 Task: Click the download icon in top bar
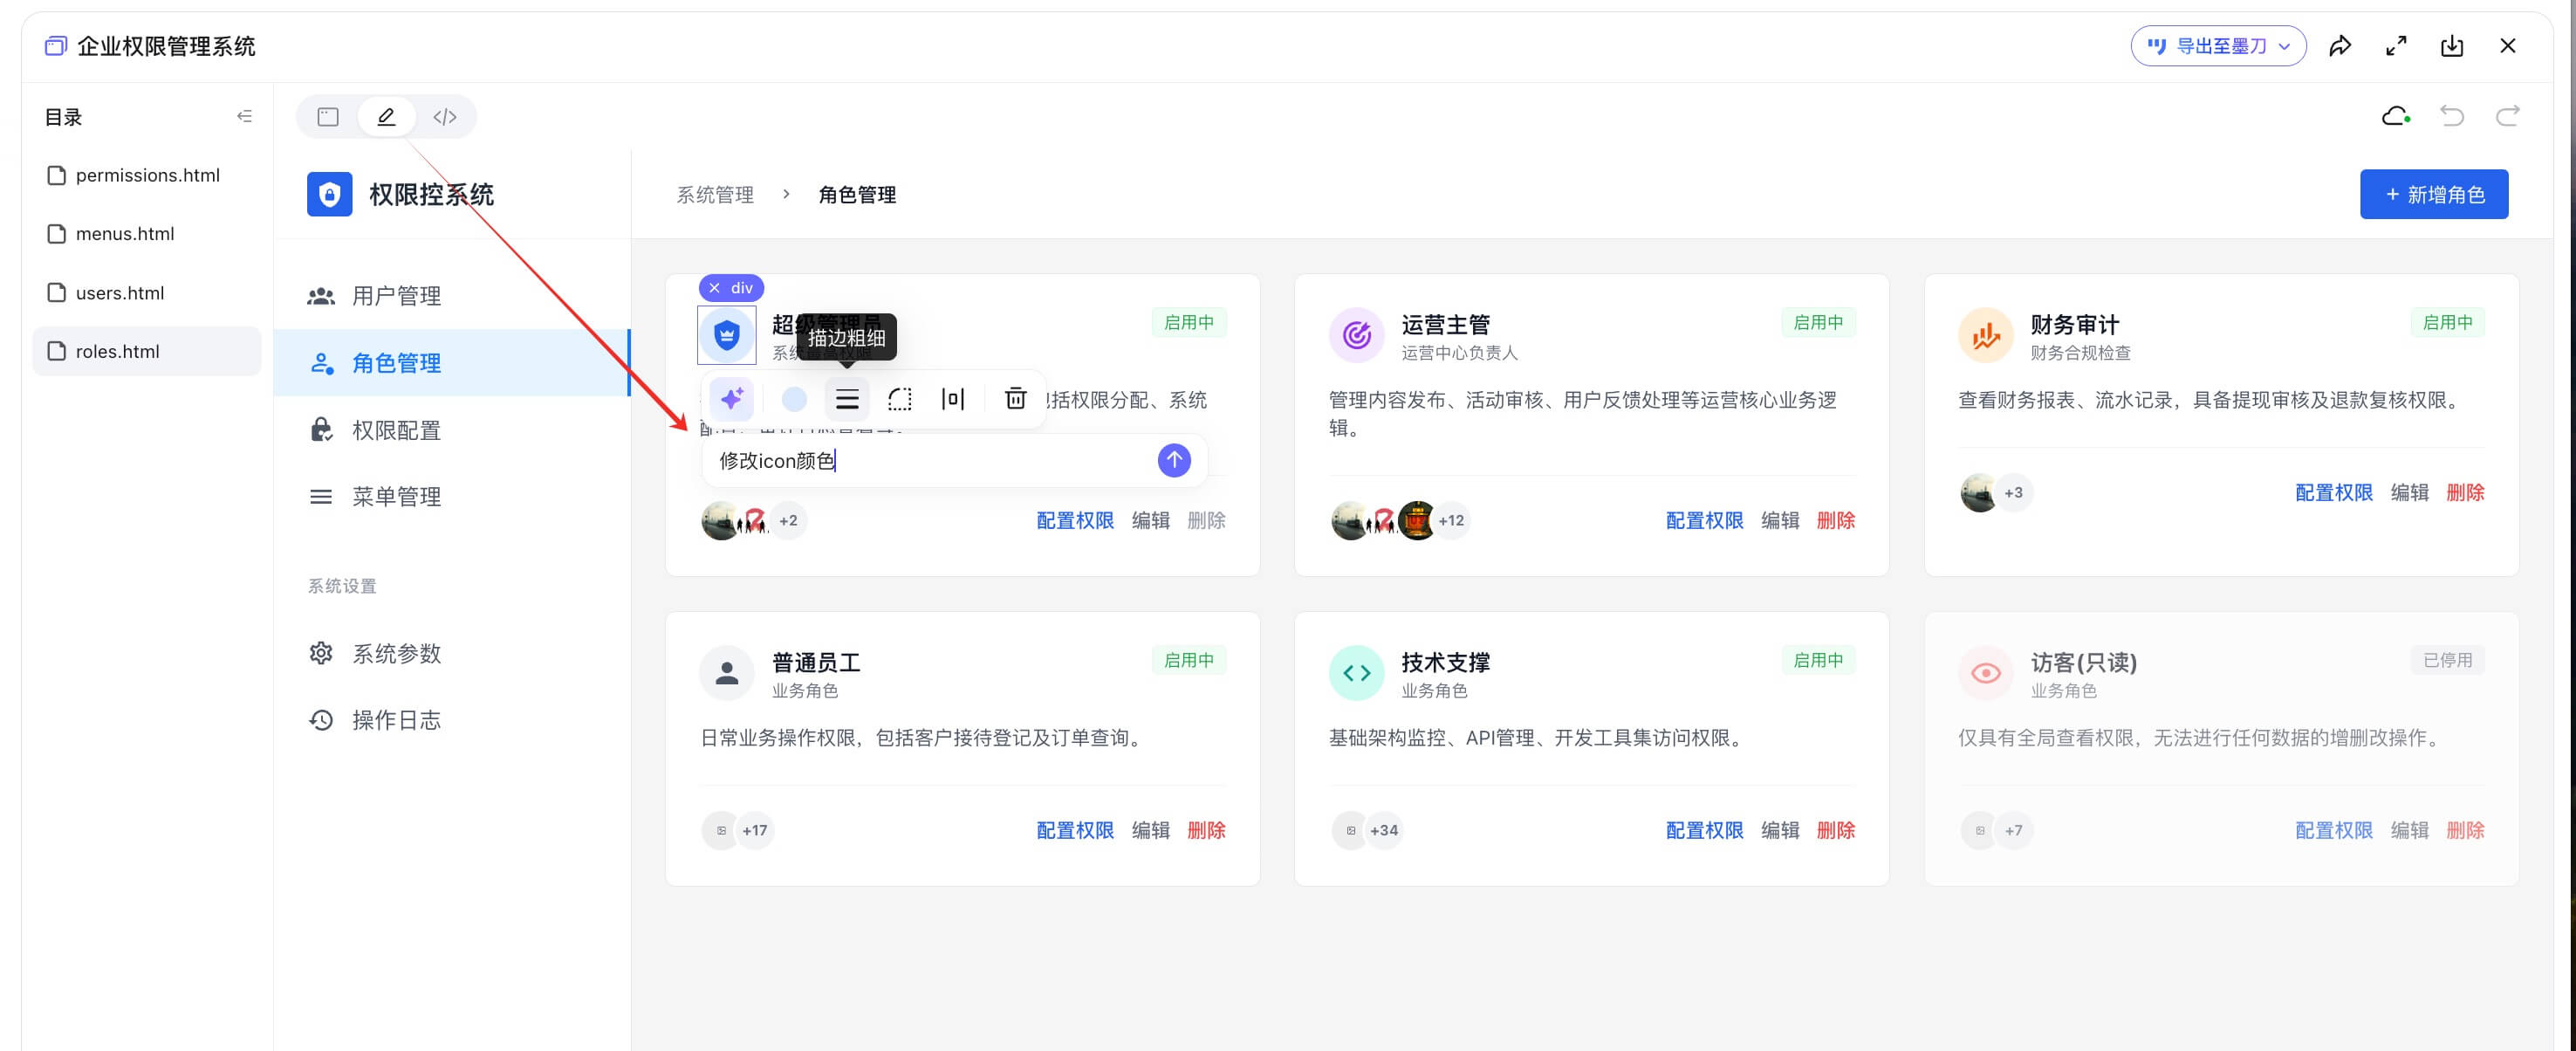(2452, 46)
